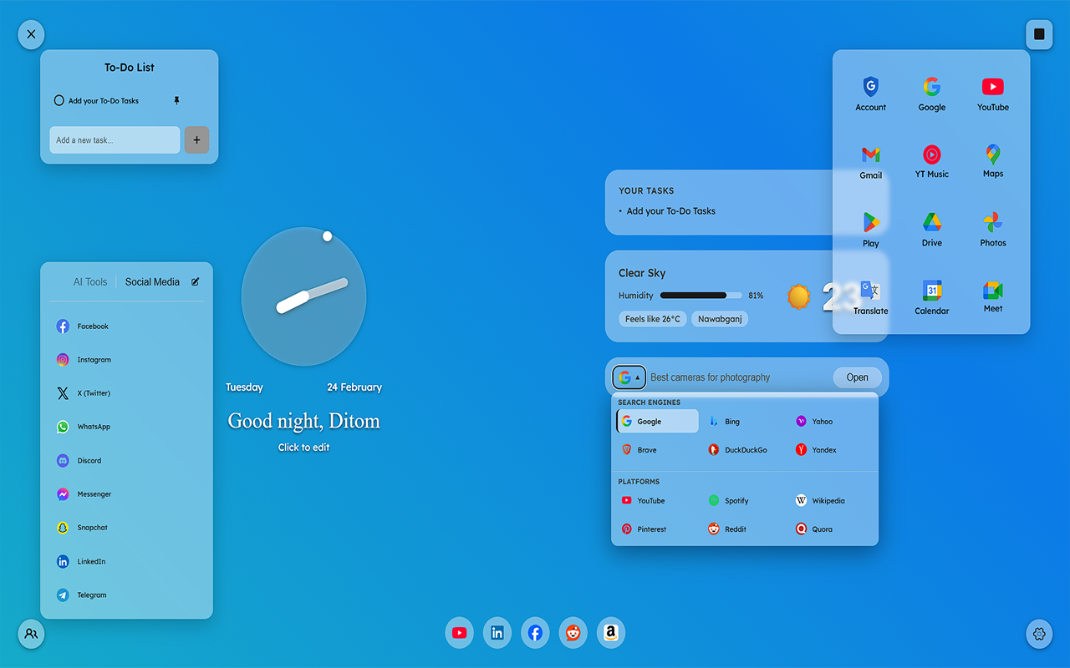This screenshot has width=1070, height=668.
Task: Focus the search box with photography text
Action: [x=739, y=377]
